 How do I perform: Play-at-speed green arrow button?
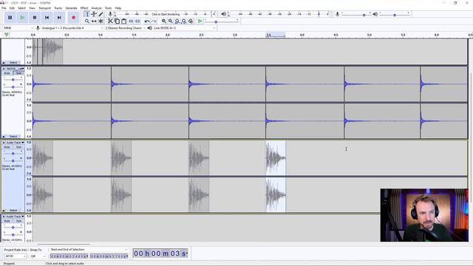point(200,21)
